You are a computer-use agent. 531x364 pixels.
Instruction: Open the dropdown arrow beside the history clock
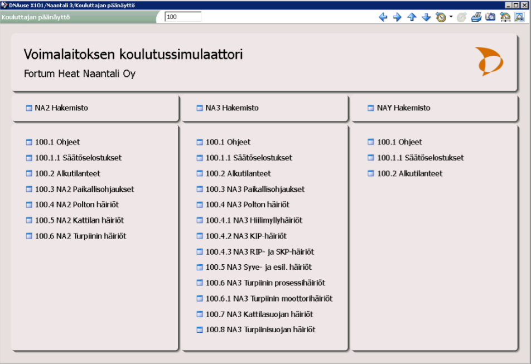coord(451,17)
